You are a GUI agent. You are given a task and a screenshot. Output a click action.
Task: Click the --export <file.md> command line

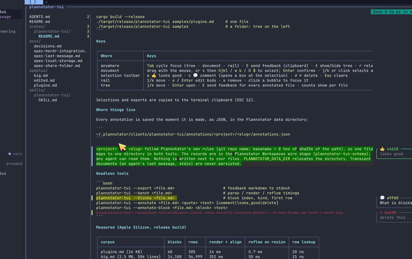click(x=135, y=188)
